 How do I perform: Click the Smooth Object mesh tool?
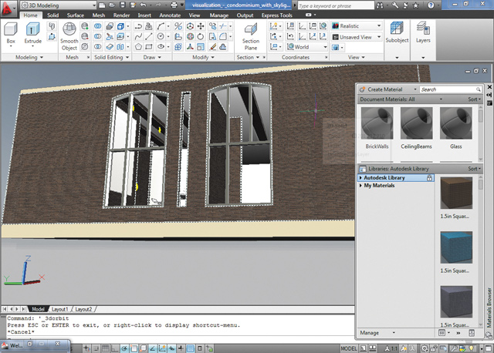(x=69, y=36)
